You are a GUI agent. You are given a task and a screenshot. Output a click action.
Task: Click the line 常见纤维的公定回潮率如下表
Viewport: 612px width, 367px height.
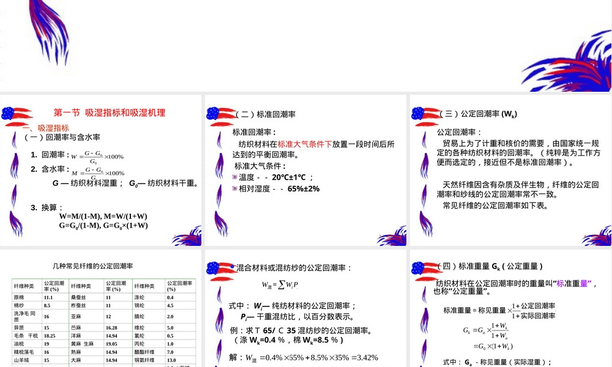tap(496, 206)
